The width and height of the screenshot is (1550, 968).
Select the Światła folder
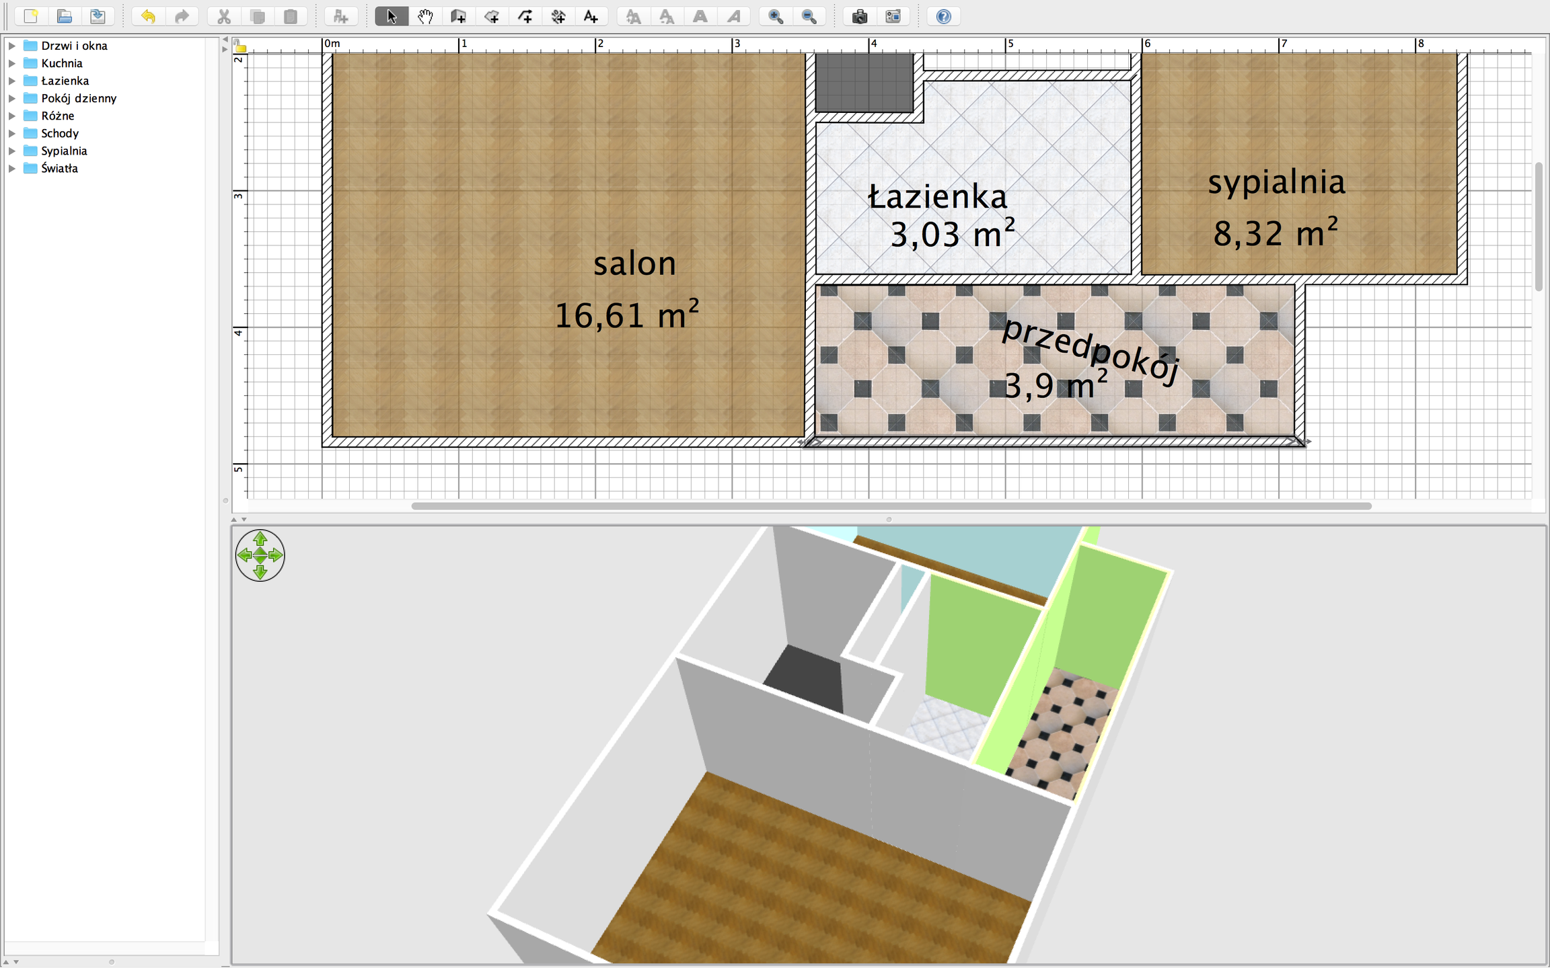coord(59,168)
